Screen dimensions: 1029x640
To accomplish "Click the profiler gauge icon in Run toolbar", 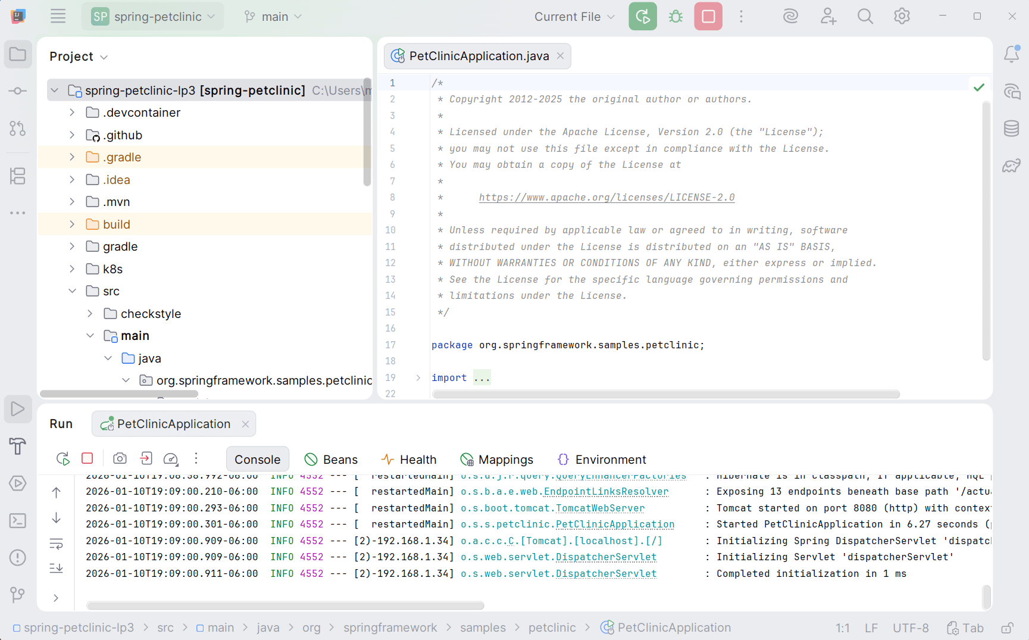I will [x=171, y=458].
